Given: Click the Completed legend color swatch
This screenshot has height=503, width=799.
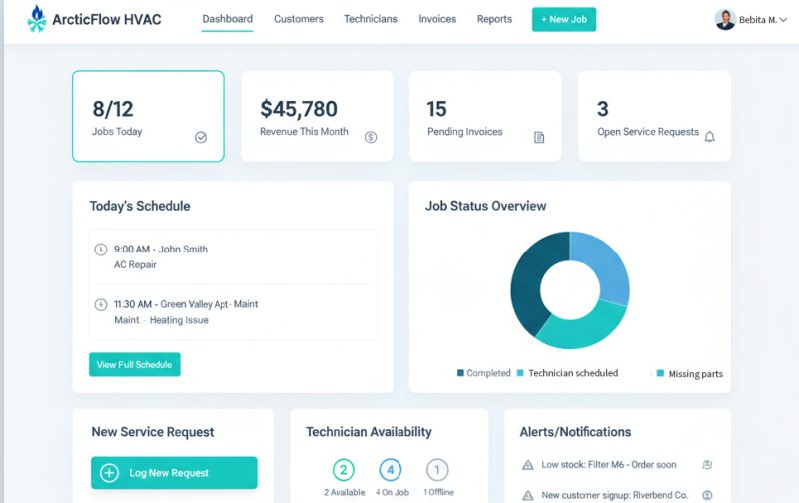Looking at the screenshot, I should coord(460,373).
